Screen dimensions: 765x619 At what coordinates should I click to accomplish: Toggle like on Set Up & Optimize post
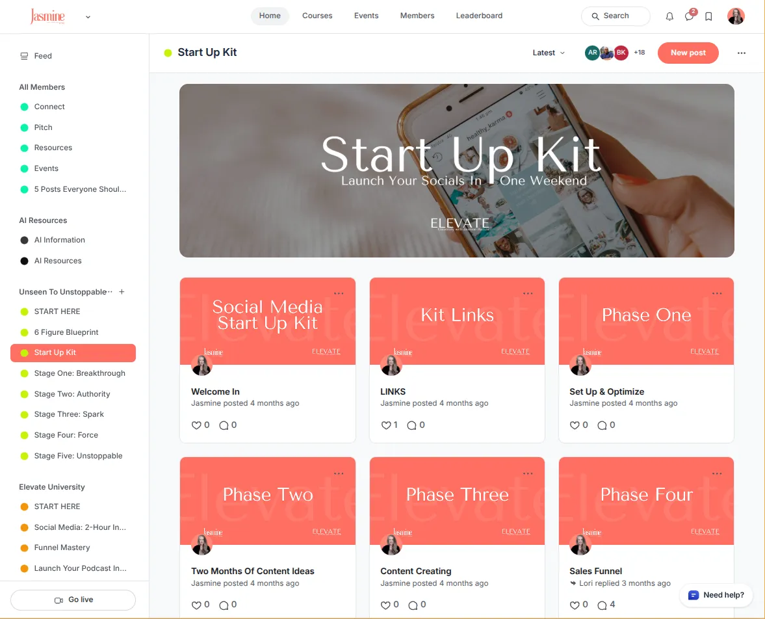coord(575,425)
